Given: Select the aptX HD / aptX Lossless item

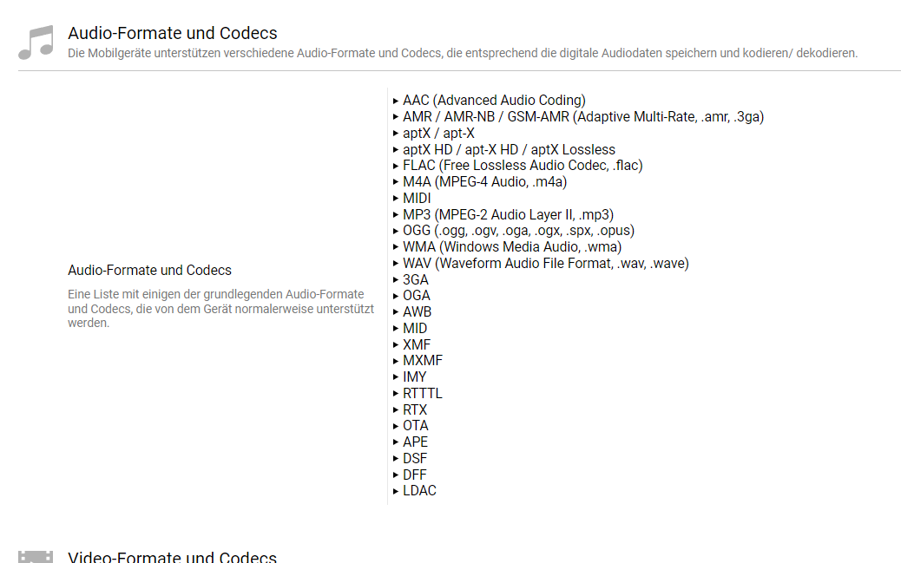Looking at the screenshot, I should [x=508, y=149].
